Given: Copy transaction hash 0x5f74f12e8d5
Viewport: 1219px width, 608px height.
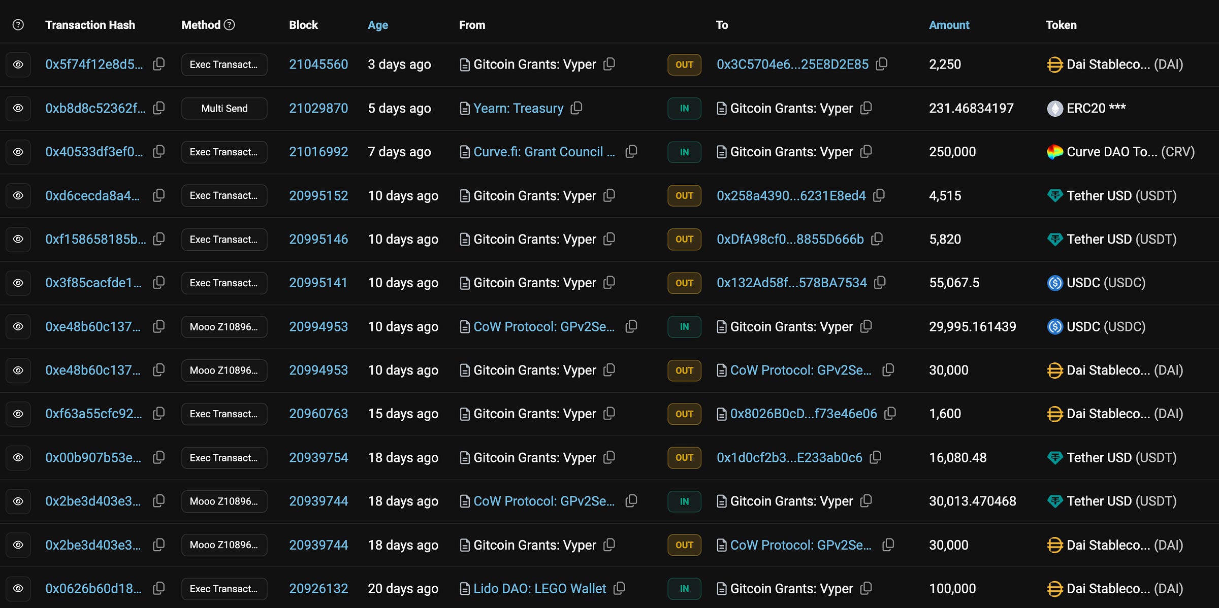Looking at the screenshot, I should [x=159, y=64].
